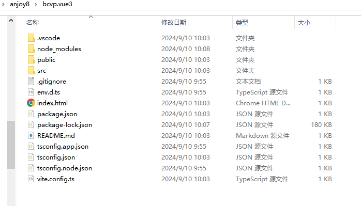This screenshot has width=361, height=206.
Task: Click the env.d.ts TypeScript file icon
Action: point(31,92)
